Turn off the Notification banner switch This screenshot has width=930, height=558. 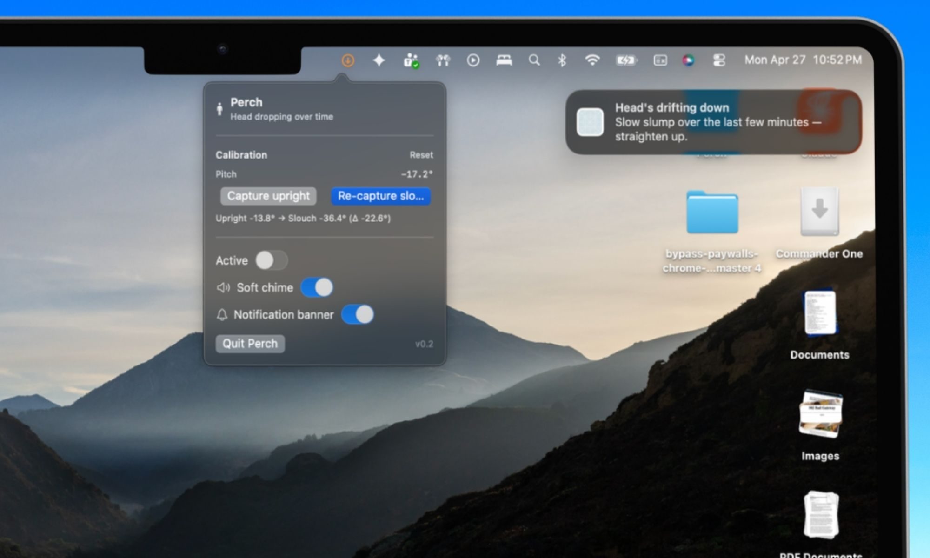[357, 314]
